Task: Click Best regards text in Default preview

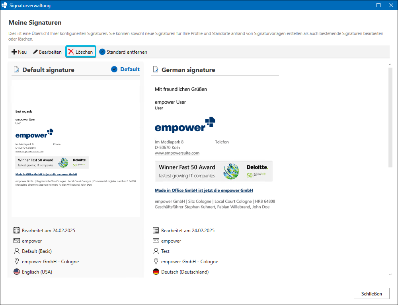Action: click(24, 112)
